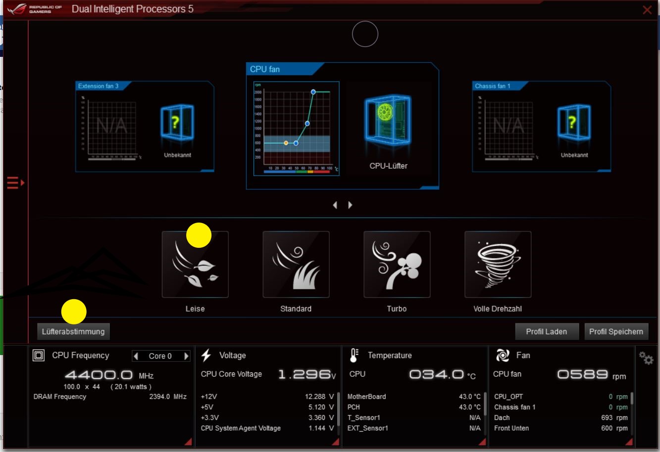Click the MotherBoard temperature row
This screenshot has width=660, height=452.
[414, 397]
